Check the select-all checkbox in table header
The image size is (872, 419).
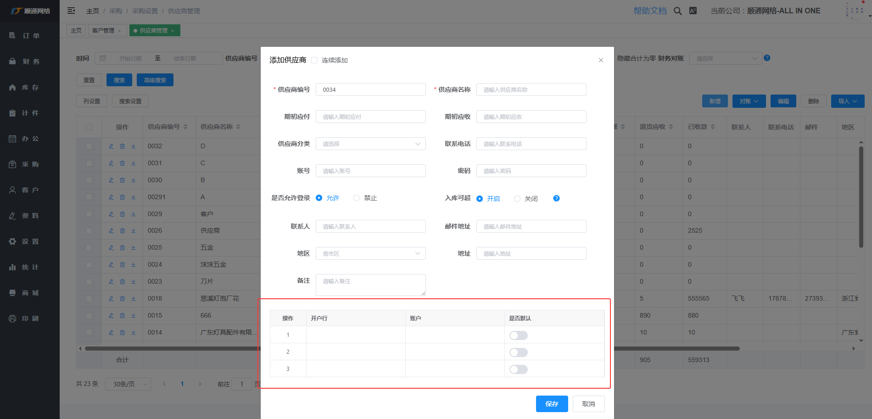tap(89, 127)
